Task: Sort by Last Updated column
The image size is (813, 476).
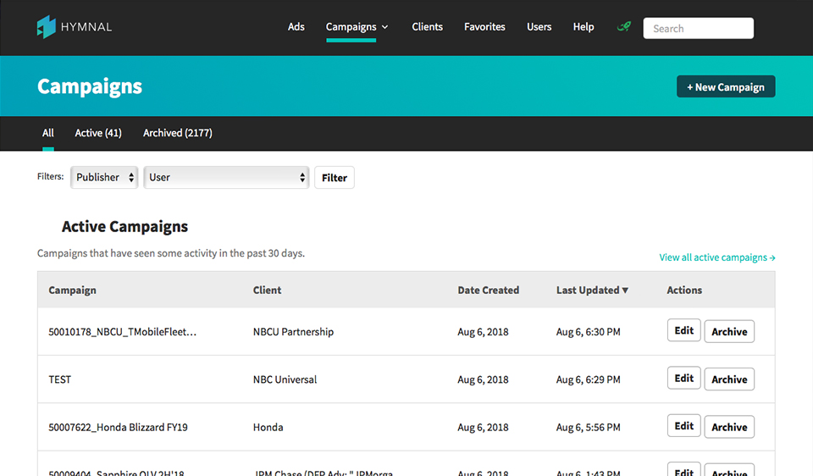Action: coord(592,290)
